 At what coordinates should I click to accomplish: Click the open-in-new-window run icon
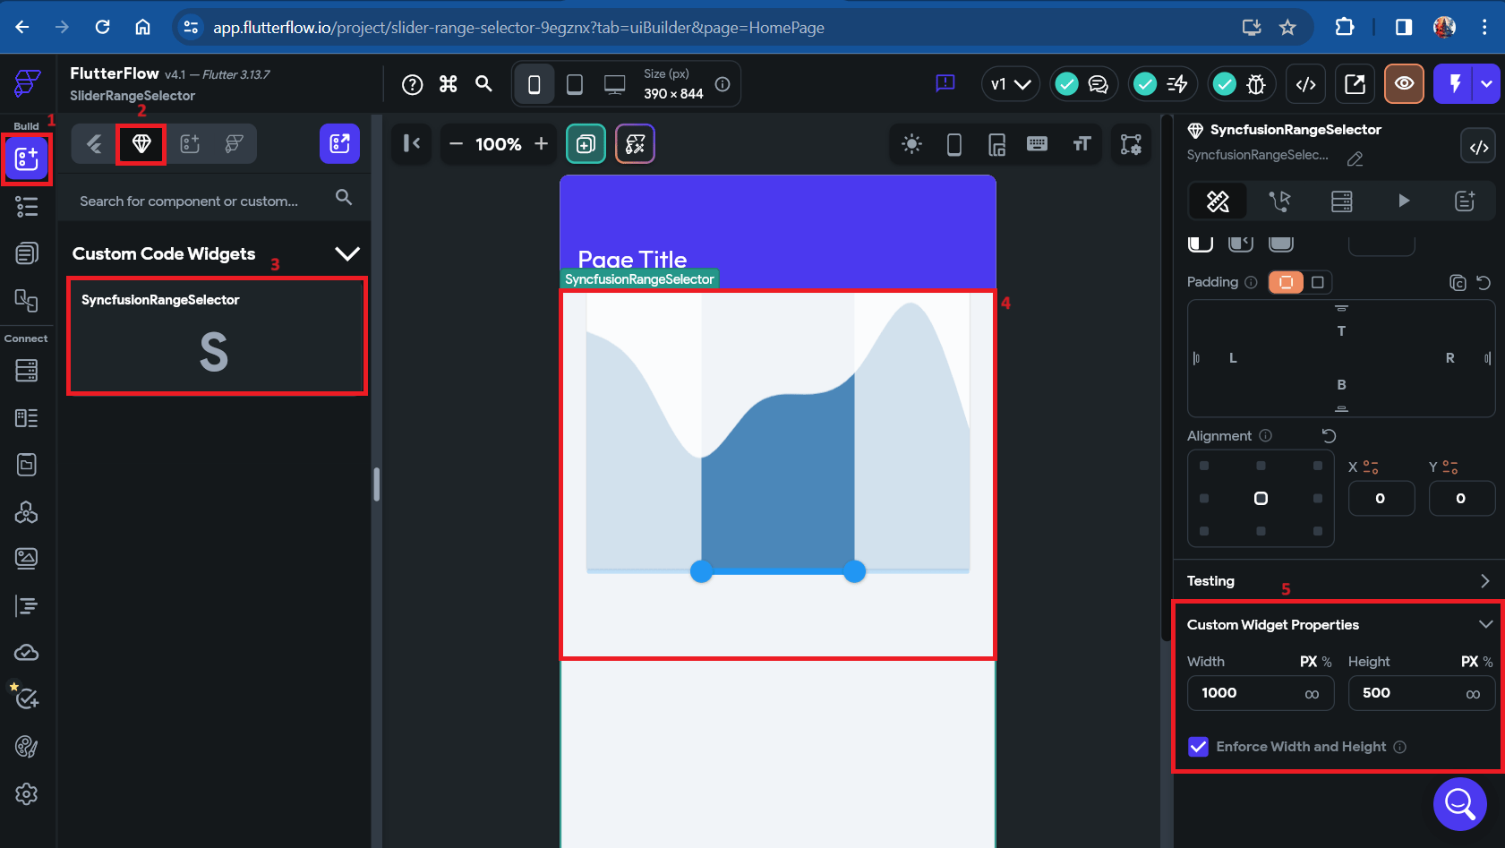click(1355, 84)
